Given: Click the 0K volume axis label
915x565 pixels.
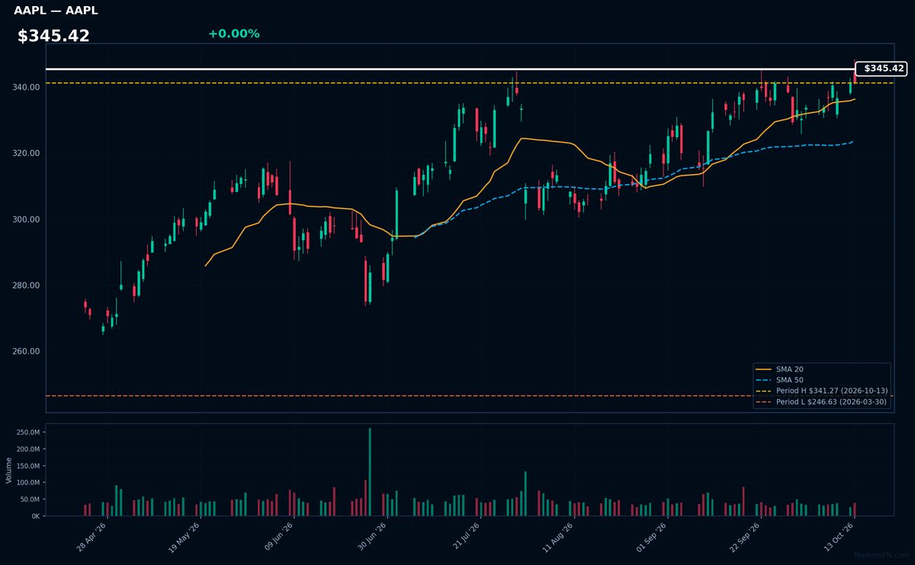Looking at the screenshot, I should 35,516.
